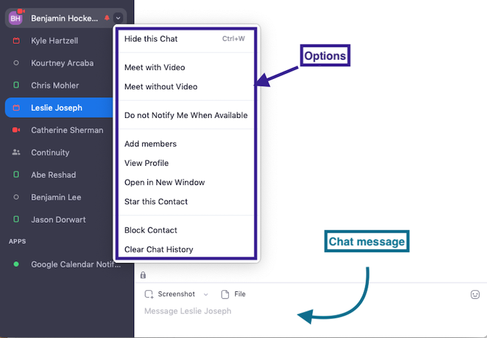Open the chevron dropdown beside Benjamin Hocke
Screen dimensions: 487x338
coord(118,18)
